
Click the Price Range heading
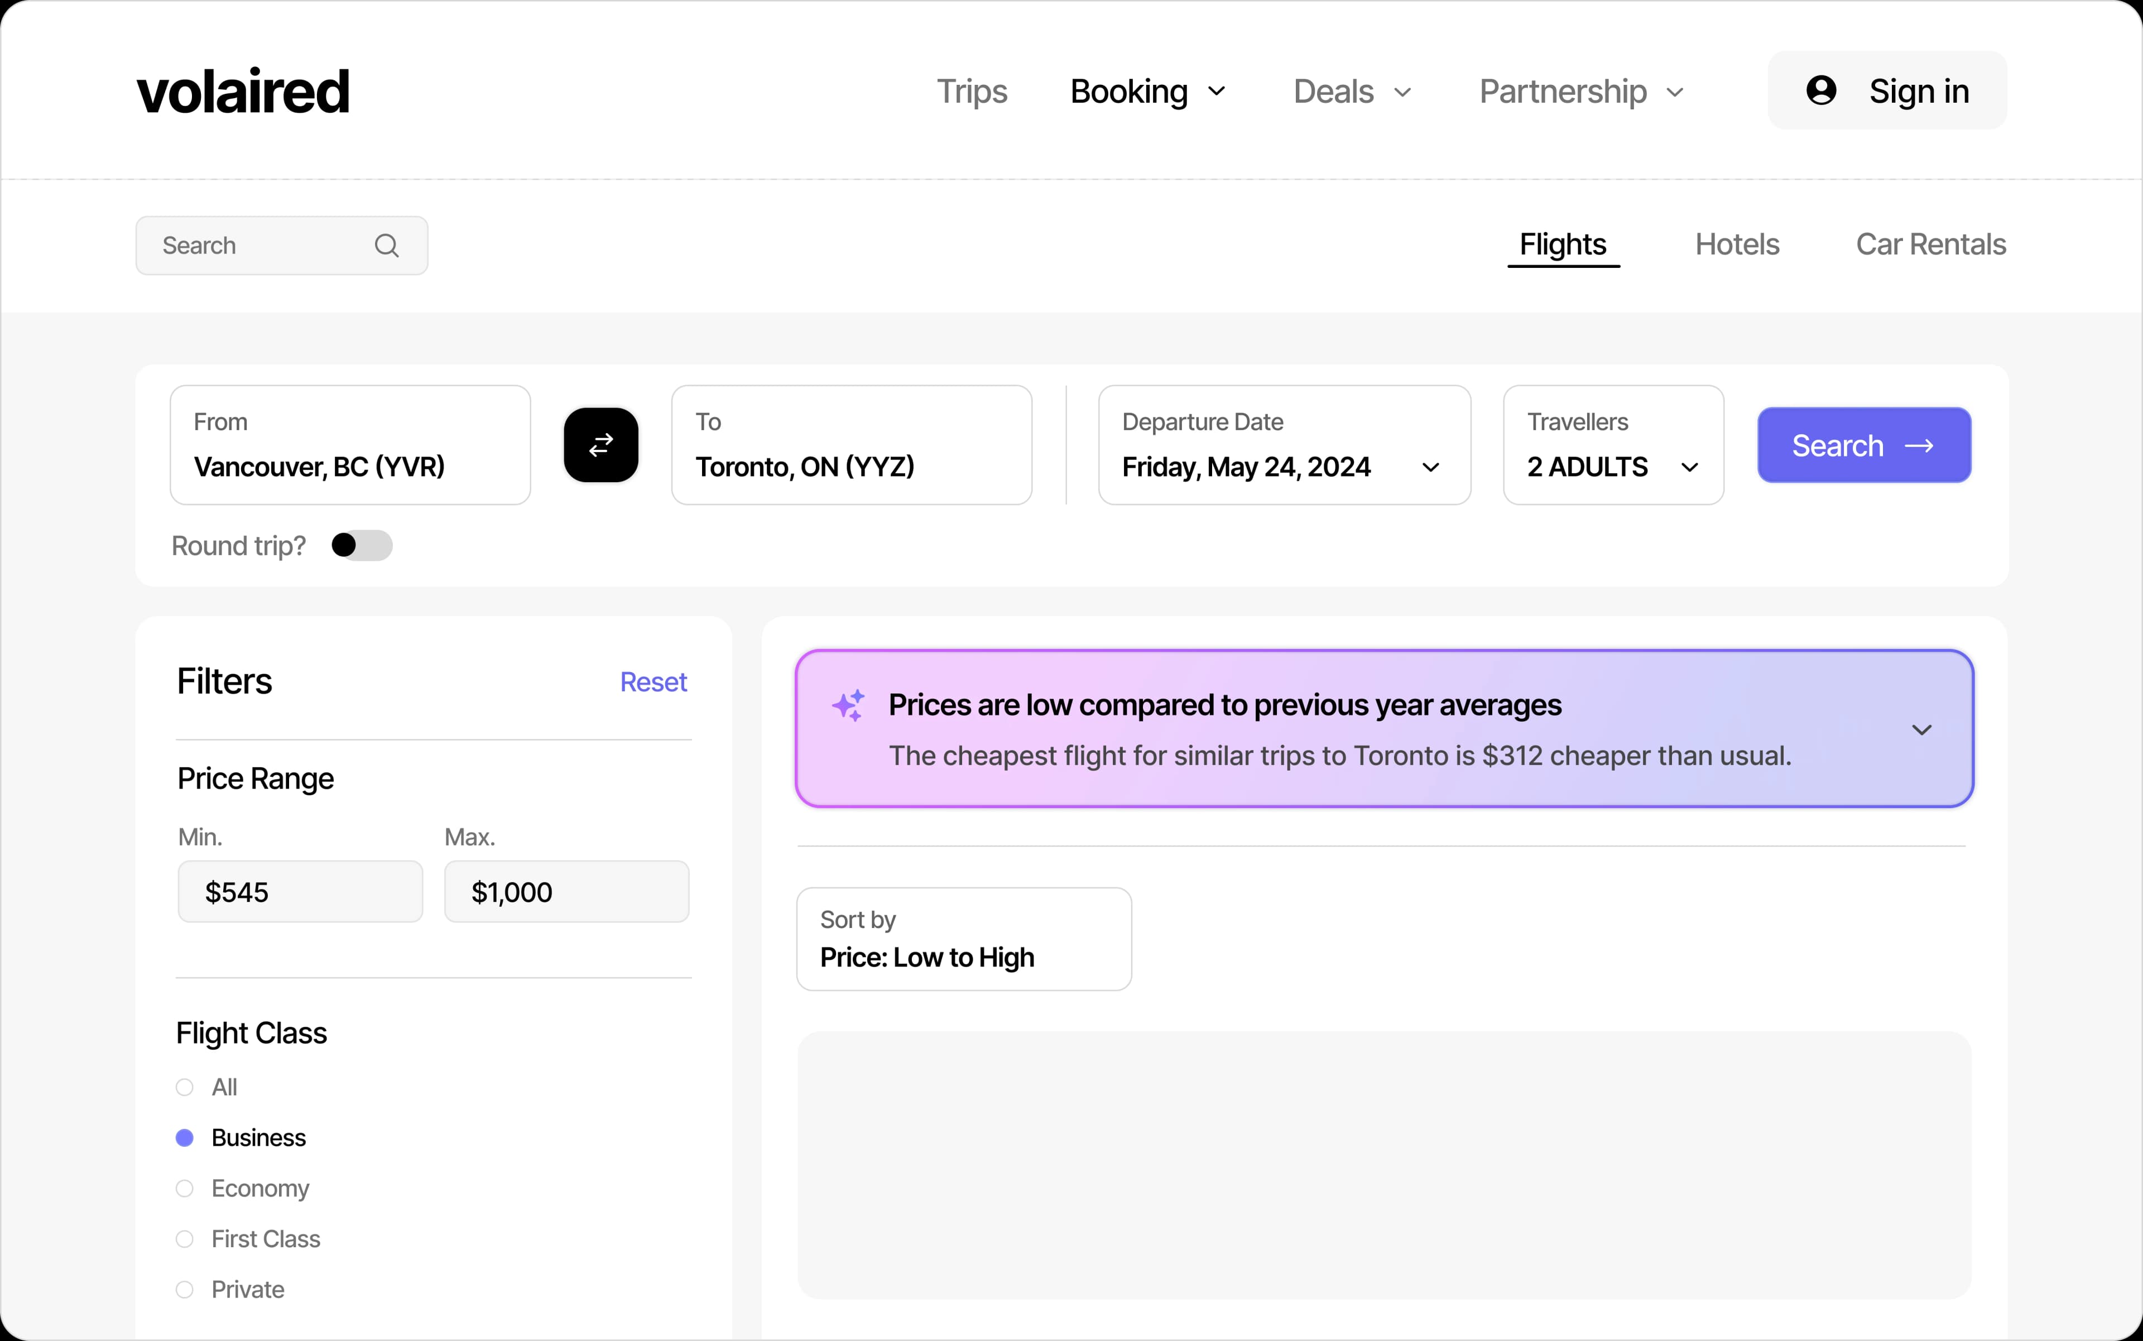[x=256, y=778]
